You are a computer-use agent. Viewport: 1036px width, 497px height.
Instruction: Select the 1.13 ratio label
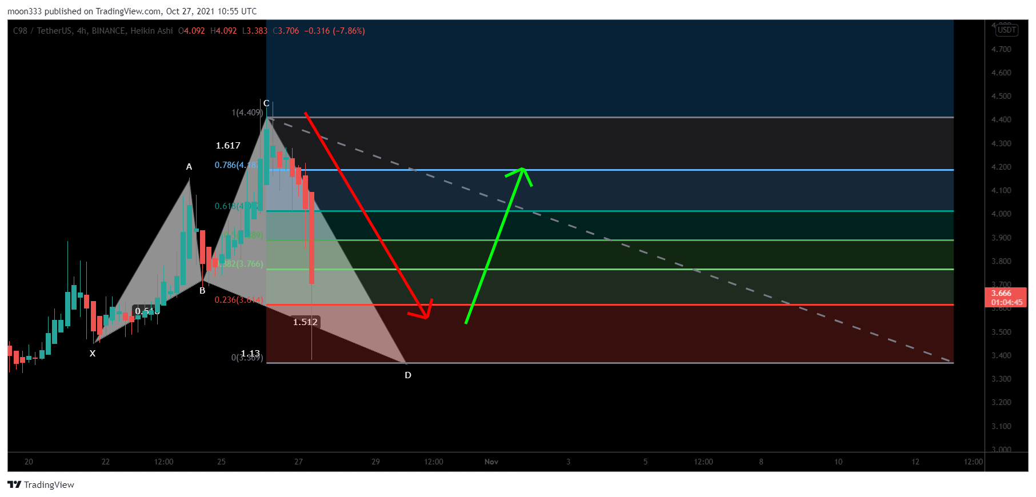pos(250,354)
